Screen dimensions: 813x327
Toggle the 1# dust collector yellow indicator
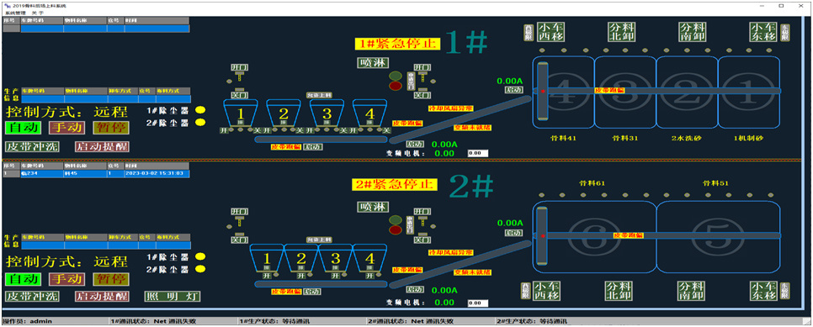coord(200,110)
